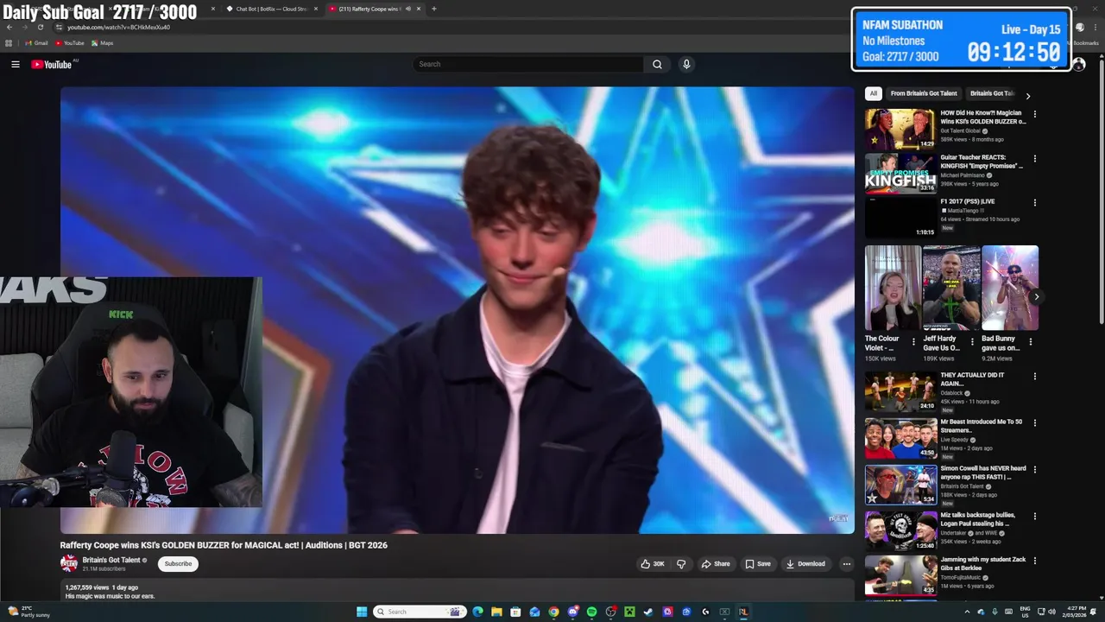The height and width of the screenshot is (622, 1105).
Task: Mute the YouTube tab via speaker icon
Action: tap(407, 9)
